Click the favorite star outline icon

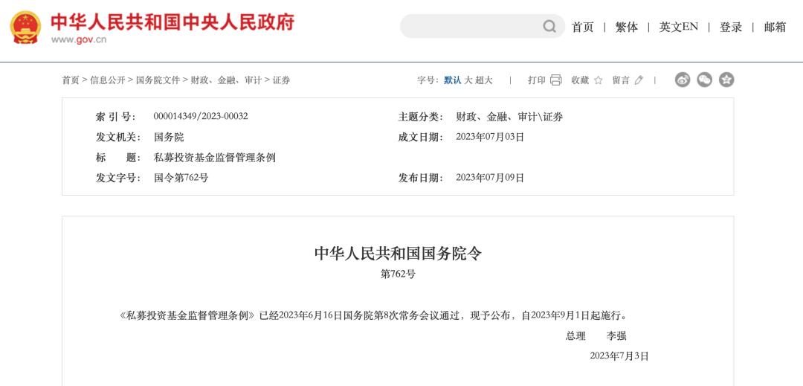[598, 80]
